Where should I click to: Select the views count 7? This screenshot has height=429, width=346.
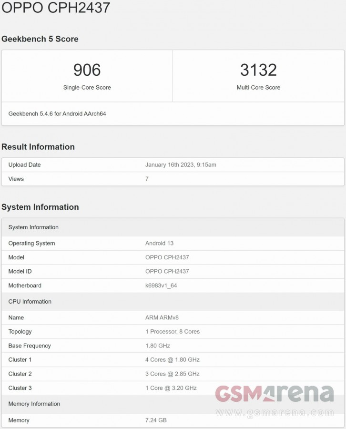click(x=147, y=179)
